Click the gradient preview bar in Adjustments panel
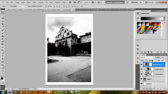Screen dimensions: 168x94 pyautogui.click(x=152, y=19)
